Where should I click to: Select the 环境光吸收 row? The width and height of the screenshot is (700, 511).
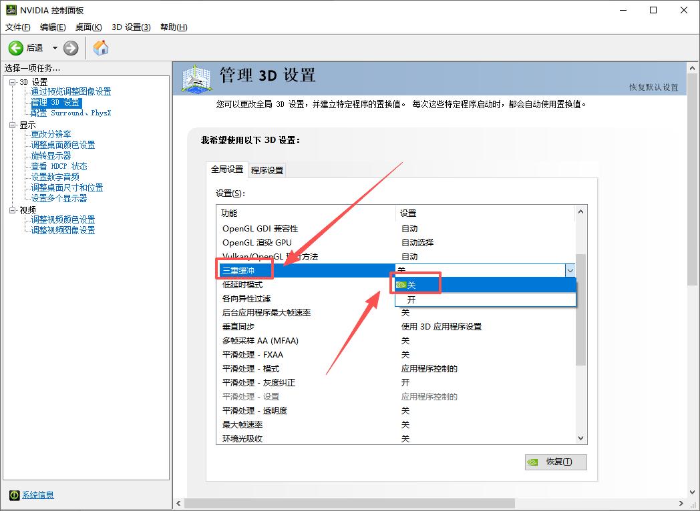click(396, 438)
